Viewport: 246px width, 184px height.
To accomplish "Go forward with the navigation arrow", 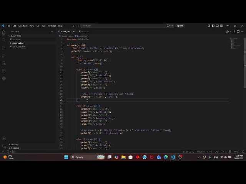I will point(78,26).
